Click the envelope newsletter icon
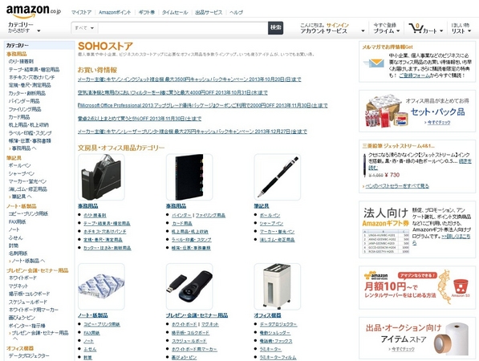This screenshot has width=479, height=361. pyautogui.click(x=374, y=63)
